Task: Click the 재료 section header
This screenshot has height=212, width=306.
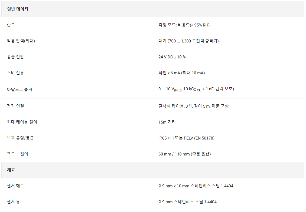Action: click(11, 170)
